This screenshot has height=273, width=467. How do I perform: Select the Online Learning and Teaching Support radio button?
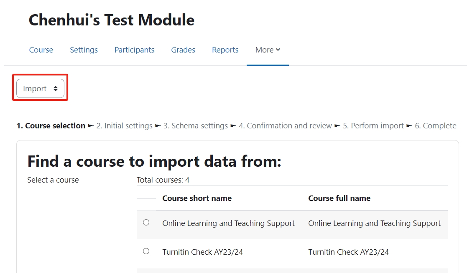pyautogui.click(x=146, y=222)
